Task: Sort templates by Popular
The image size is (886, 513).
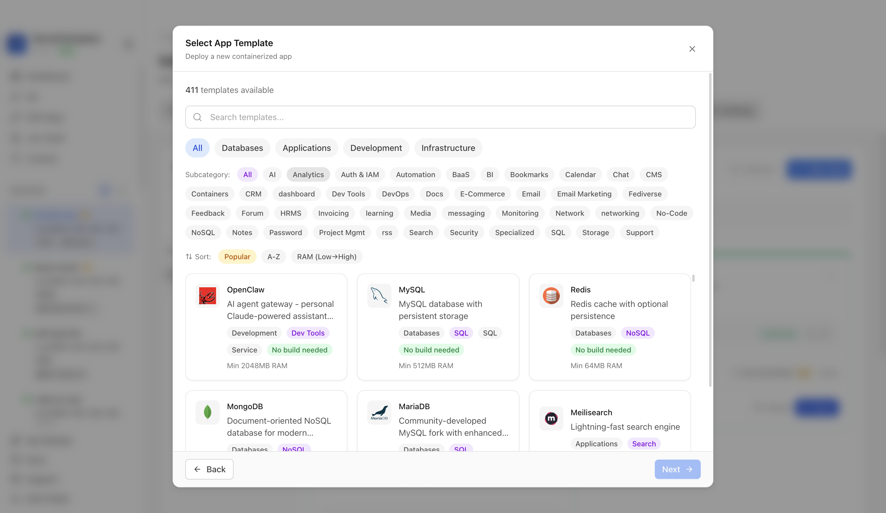Action: tap(237, 257)
